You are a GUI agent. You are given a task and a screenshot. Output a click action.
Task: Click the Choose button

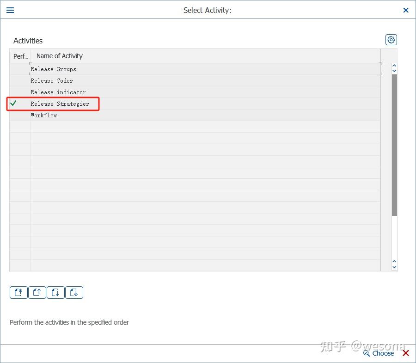click(382, 353)
